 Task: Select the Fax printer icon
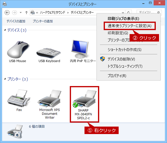[19, 99]
